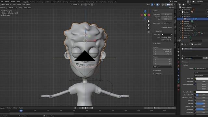
Task: Toggle X-ray mode in header
Action: [162, 5]
